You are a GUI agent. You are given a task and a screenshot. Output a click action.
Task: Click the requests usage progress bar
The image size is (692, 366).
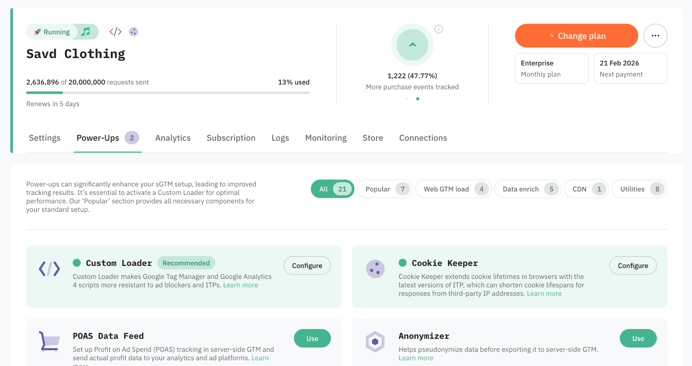point(168,92)
